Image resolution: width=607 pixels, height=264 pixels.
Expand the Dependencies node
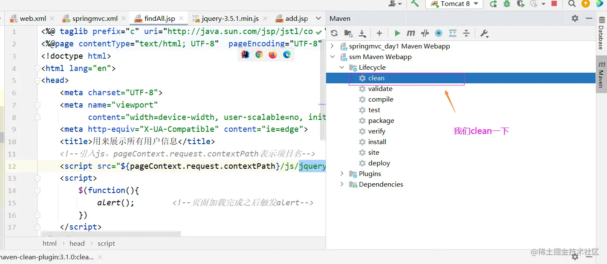[342, 184]
